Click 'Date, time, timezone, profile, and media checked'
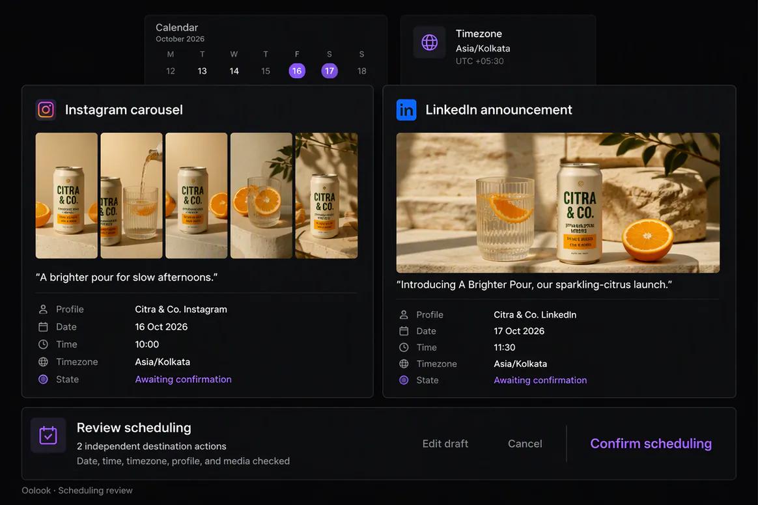The width and height of the screenshot is (758, 505). coord(183,461)
